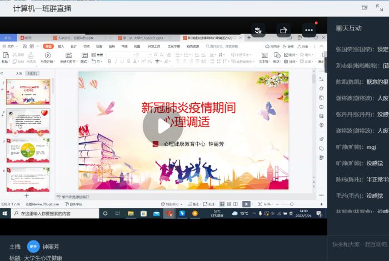Click the Text Box icon

coord(264,55)
